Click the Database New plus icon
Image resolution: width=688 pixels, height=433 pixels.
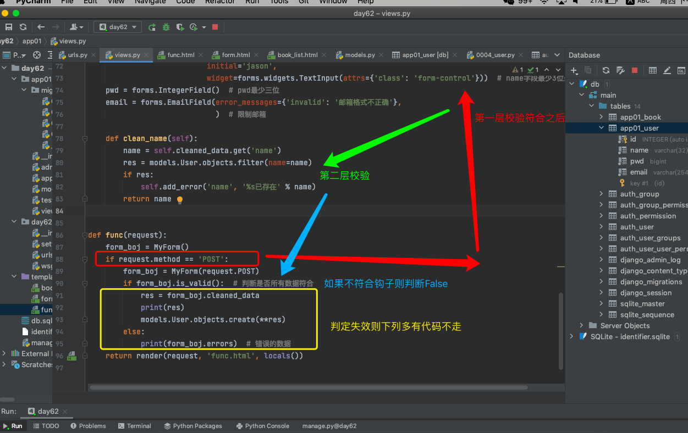coord(574,70)
